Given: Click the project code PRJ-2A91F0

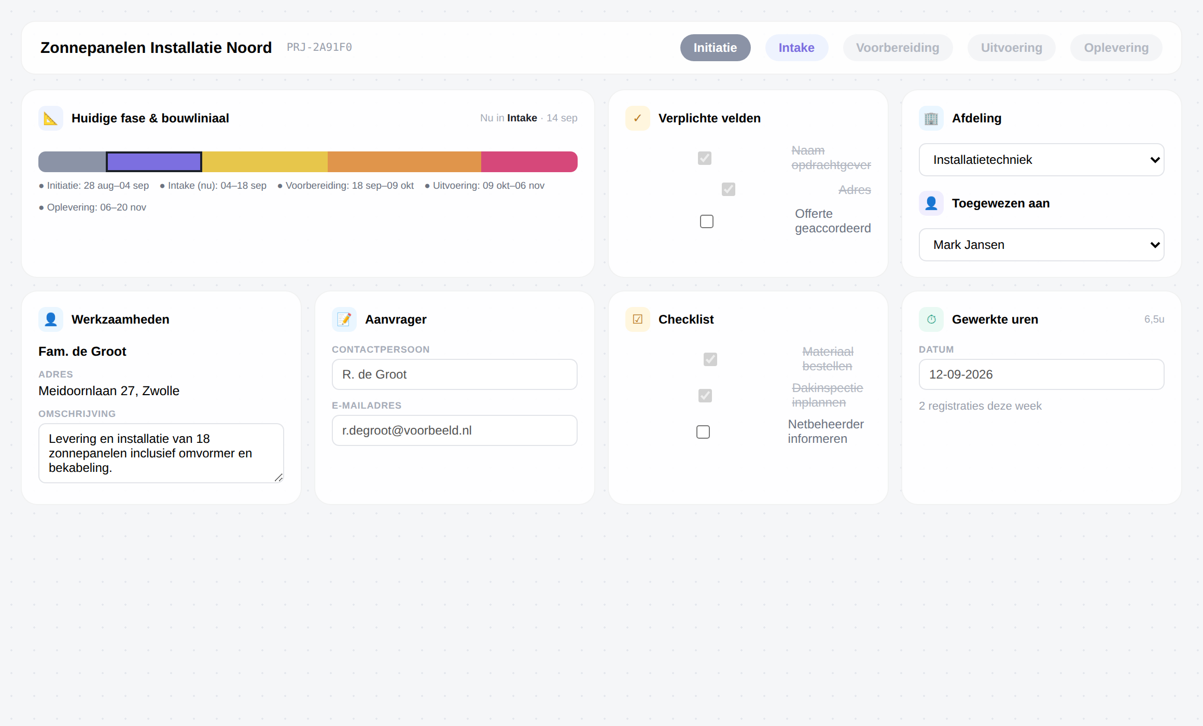Looking at the screenshot, I should pos(319,47).
